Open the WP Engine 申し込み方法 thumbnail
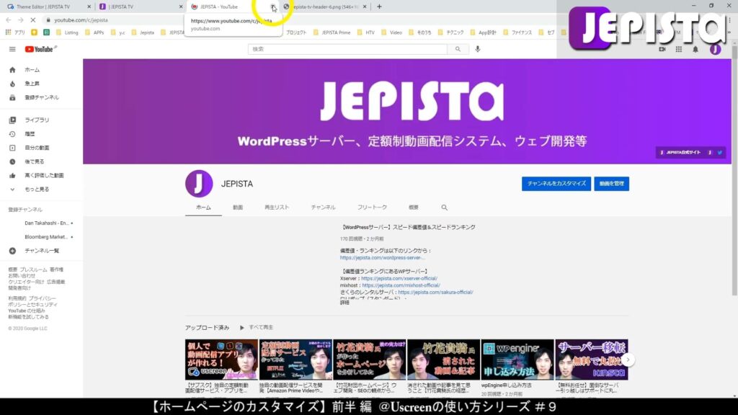 [517, 360]
